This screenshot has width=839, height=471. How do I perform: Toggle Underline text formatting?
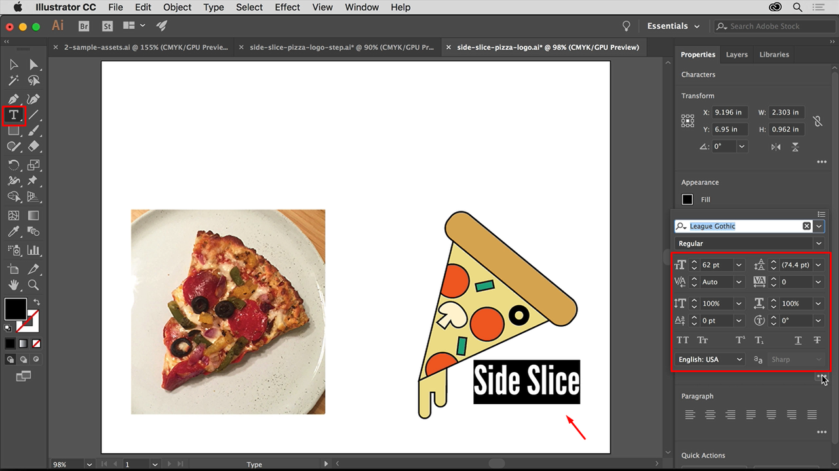point(798,340)
